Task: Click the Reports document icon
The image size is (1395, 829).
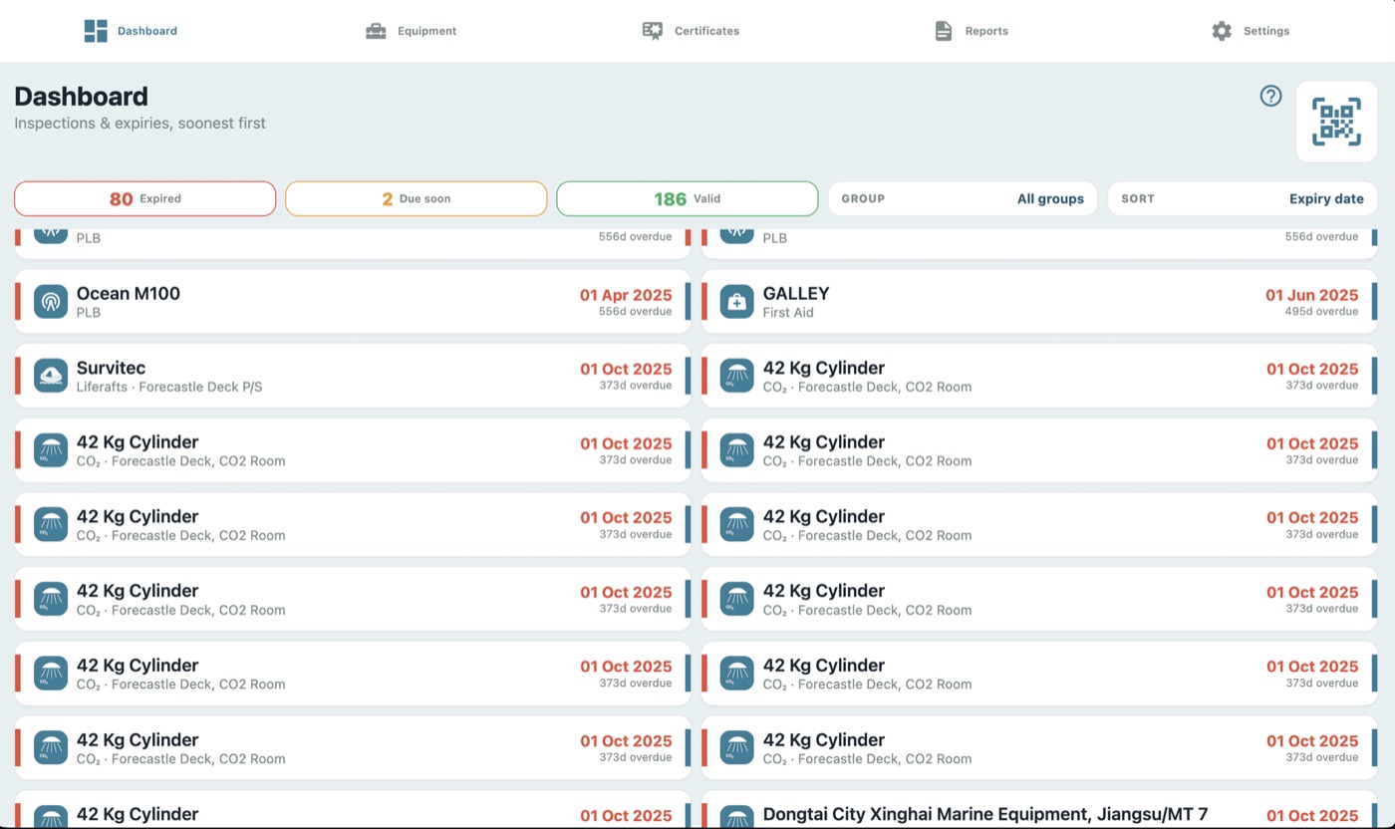Action: tap(944, 31)
